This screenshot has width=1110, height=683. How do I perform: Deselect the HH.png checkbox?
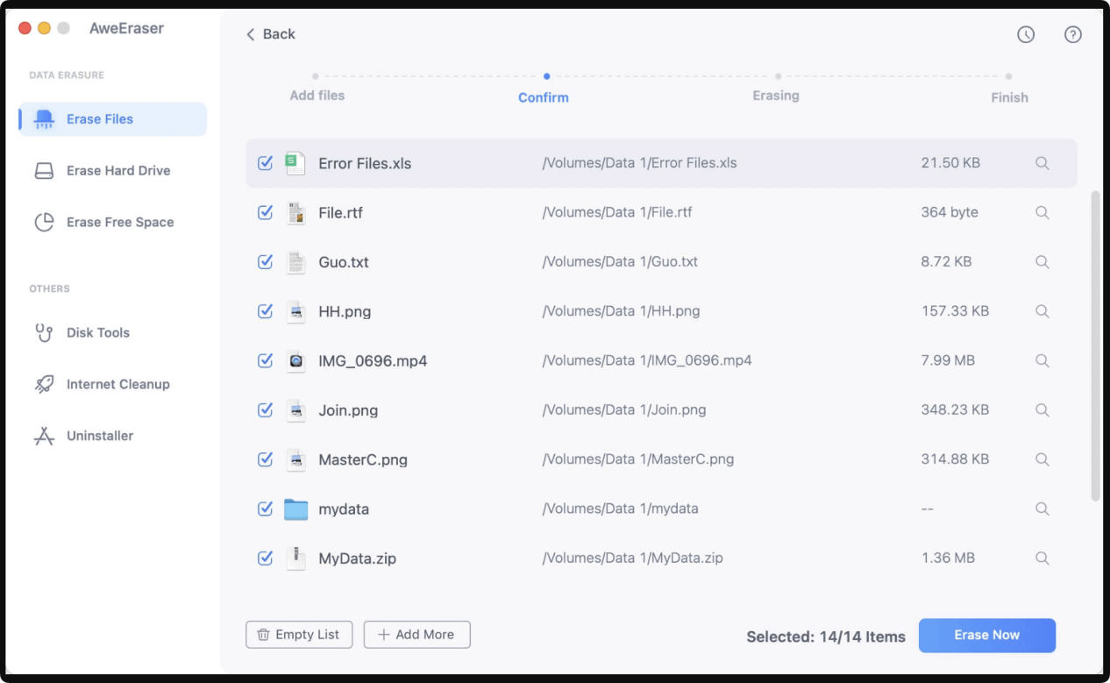(265, 311)
